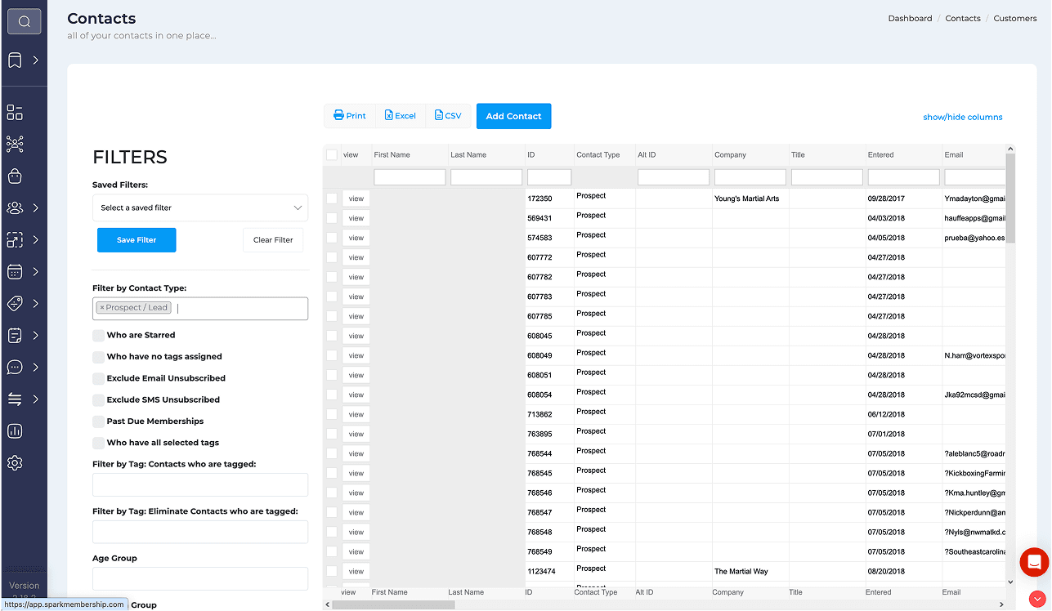Open the network nodes icon in sidebar
Image resolution: width=1052 pixels, height=611 pixels.
(x=15, y=145)
